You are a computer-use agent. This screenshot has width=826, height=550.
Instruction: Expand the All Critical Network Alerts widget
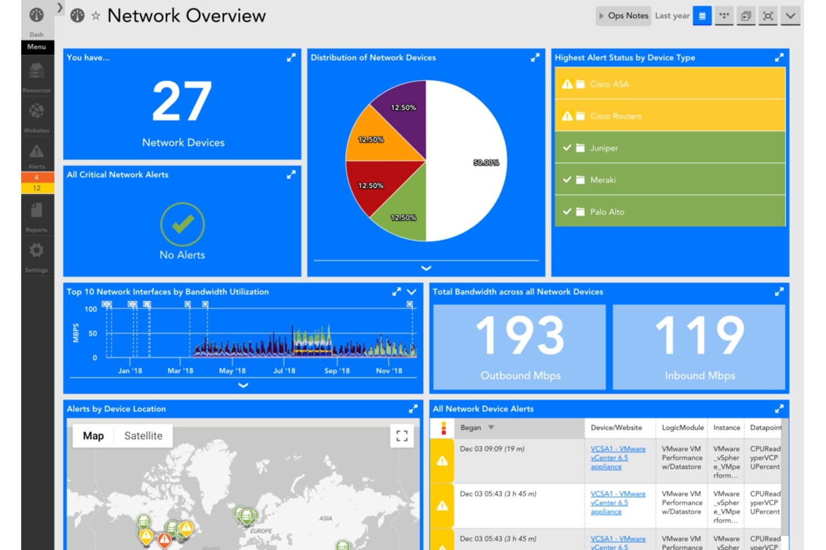pos(291,174)
